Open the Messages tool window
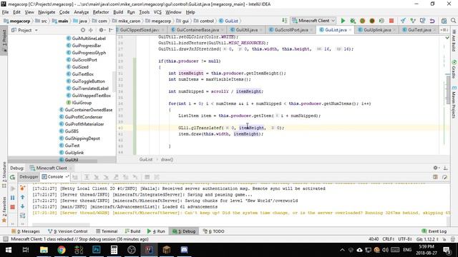Image resolution: width=458 pixels, height=257 pixels. pyautogui.click(x=26, y=231)
